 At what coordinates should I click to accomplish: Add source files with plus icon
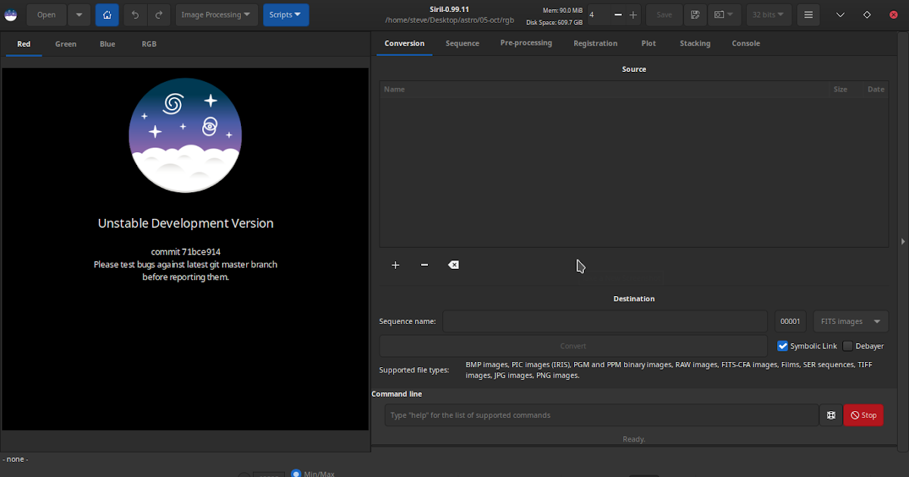pyautogui.click(x=395, y=265)
